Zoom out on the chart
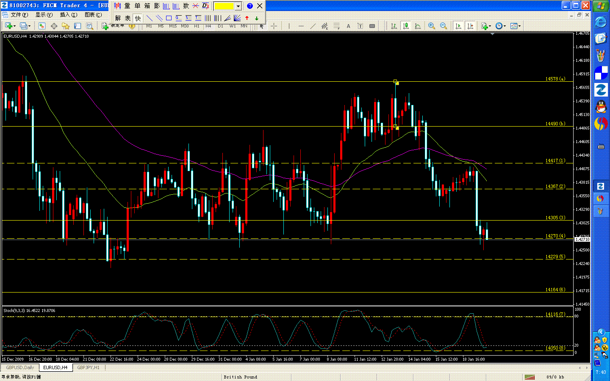The height and width of the screenshot is (381, 610). (444, 26)
